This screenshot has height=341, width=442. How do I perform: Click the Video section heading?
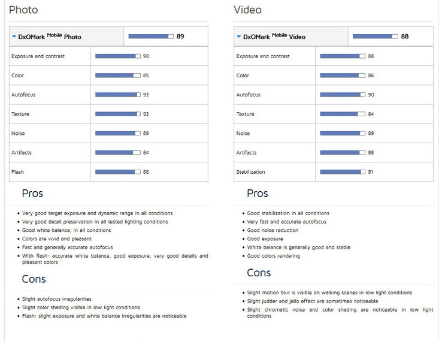click(247, 10)
